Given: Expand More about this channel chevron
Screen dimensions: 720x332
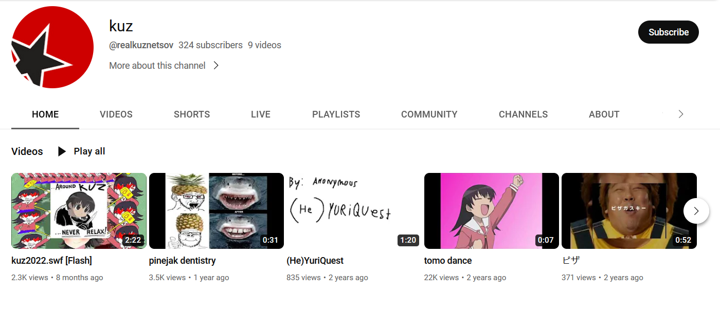Looking at the screenshot, I should pyautogui.click(x=216, y=66).
